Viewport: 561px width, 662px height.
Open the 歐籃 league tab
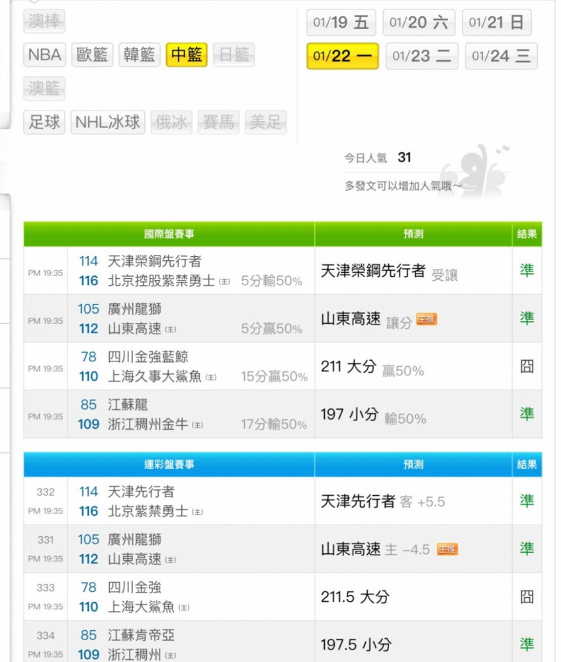pyautogui.click(x=93, y=54)
